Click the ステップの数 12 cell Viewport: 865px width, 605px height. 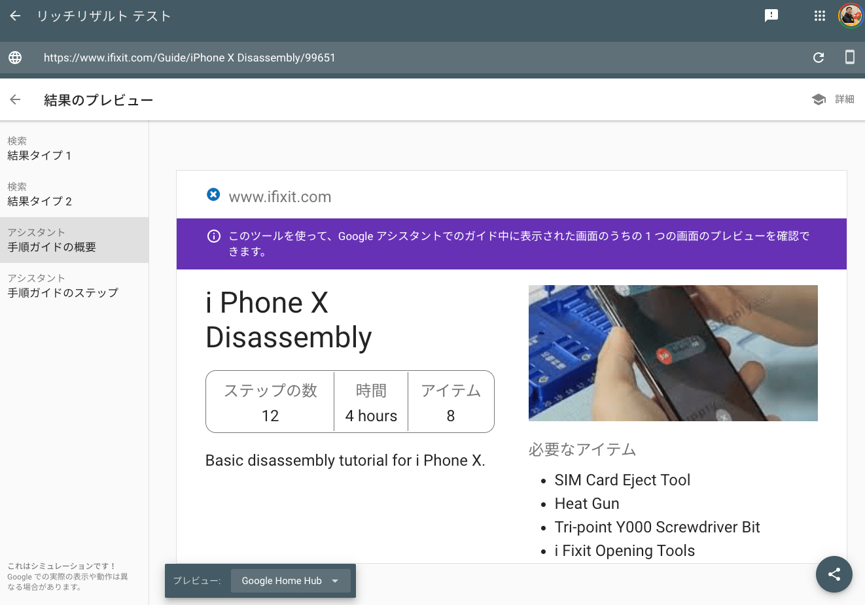pos(270,402)
